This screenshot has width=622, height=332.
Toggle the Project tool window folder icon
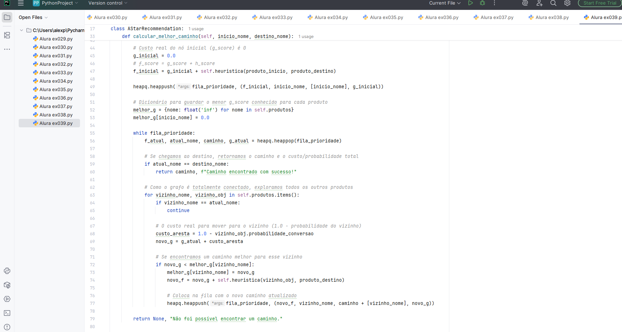(x=7, y=17)
